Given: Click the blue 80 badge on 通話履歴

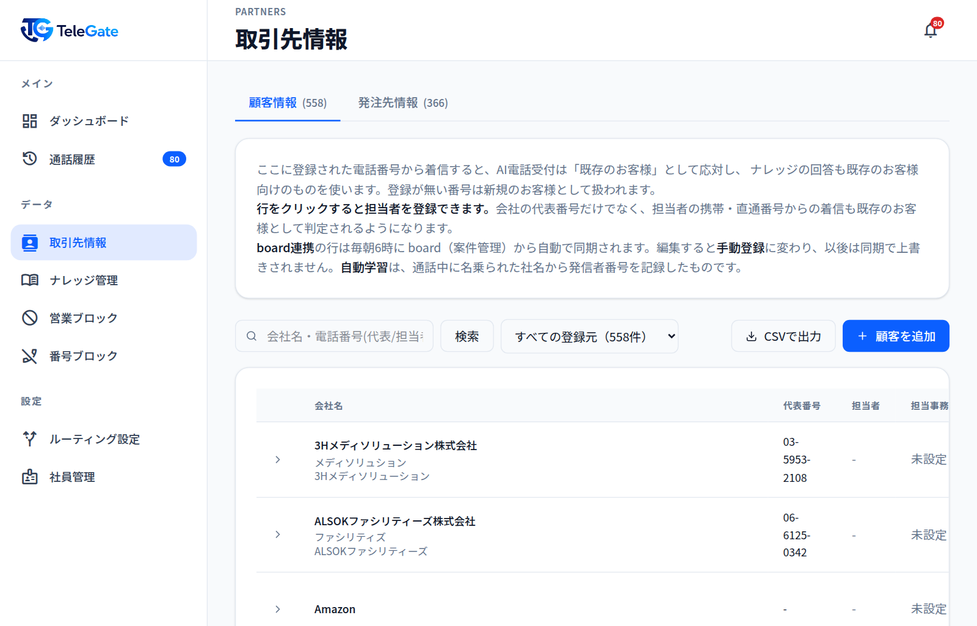Looking at the screenshot, I should point(174,159).
